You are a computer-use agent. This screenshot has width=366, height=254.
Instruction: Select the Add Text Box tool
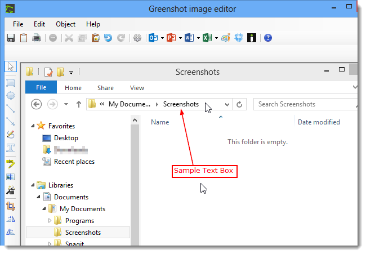click(x=11, y=148)
